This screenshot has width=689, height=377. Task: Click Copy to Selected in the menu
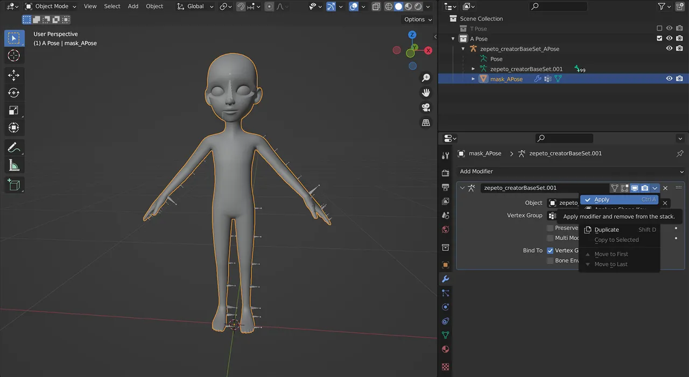(x=616, y=240)
